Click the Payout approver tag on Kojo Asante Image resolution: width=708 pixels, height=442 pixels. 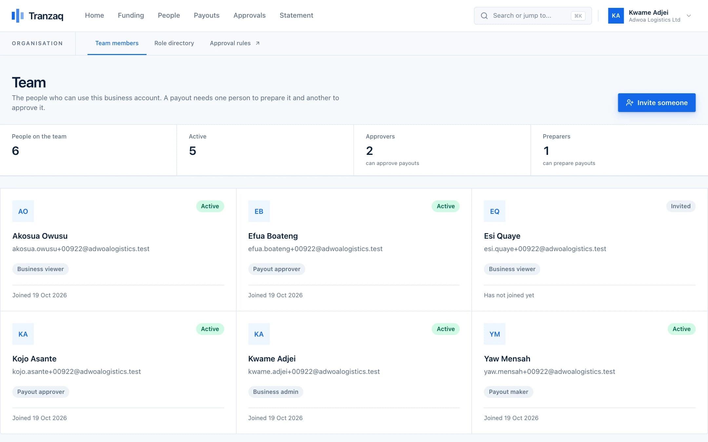click(x=41, y=392)
